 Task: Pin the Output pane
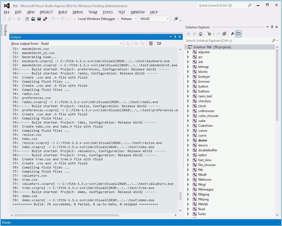click(x=175, y=37)
